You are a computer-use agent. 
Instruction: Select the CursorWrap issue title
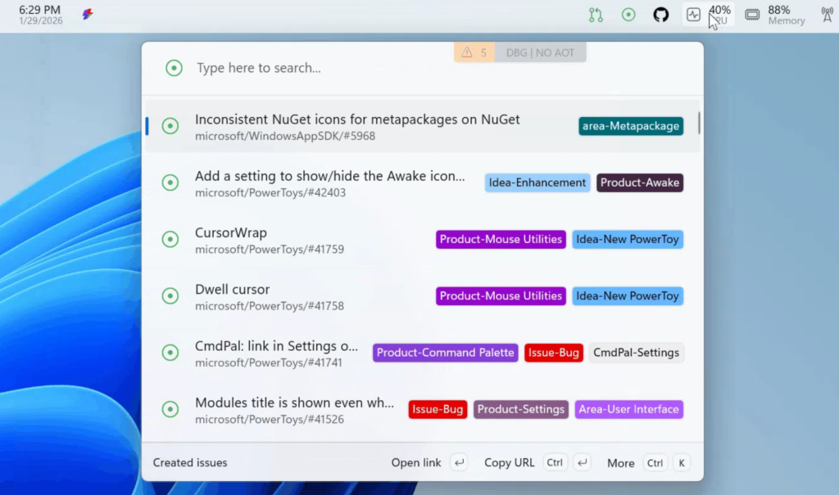click(230, 232)
